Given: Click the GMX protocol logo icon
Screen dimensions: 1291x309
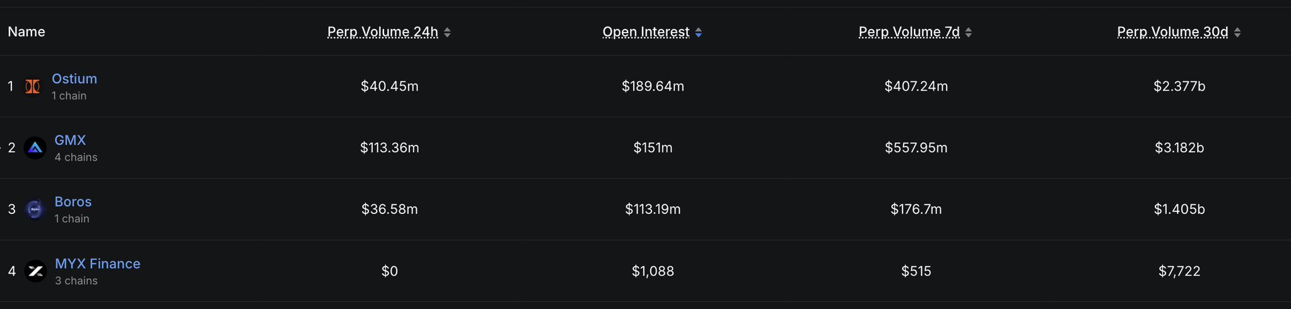Looking at the screenshot, I should [x=35, y=148].
